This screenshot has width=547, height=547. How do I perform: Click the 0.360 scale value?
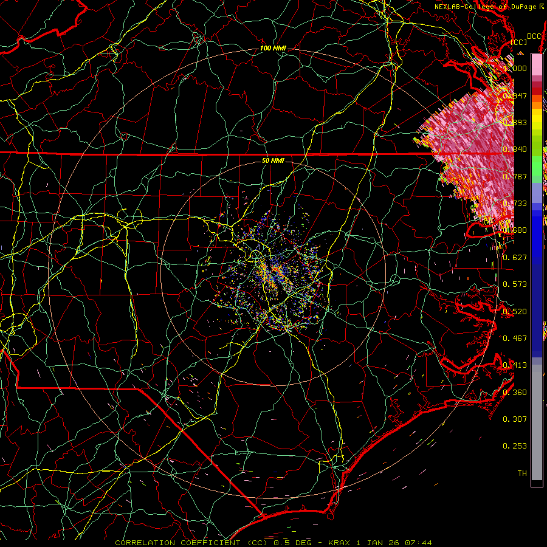(x=515, y=392)
